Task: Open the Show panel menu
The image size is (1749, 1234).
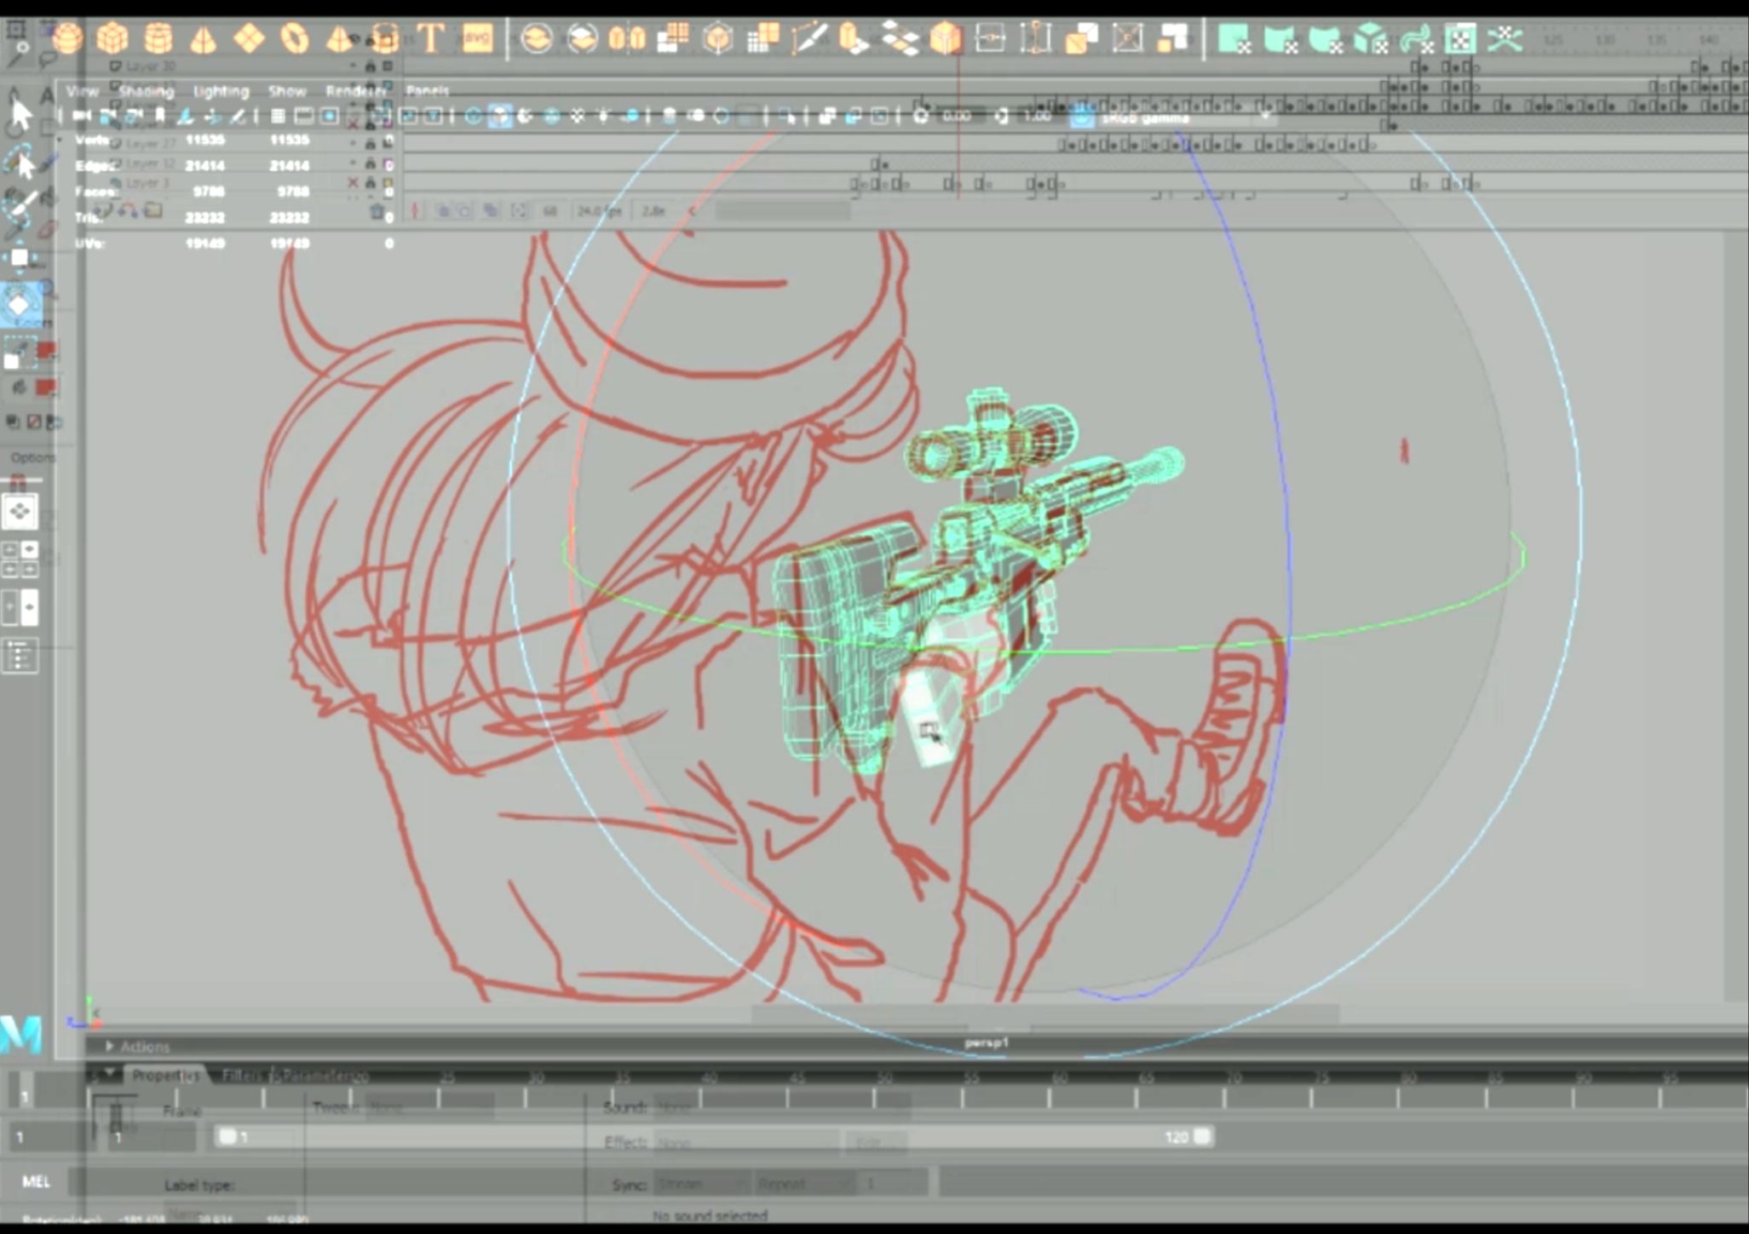Action: pyautogui.click(x=287, y=90)
